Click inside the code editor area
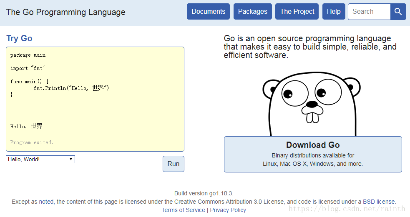410x217 pixels. point(95,82)
